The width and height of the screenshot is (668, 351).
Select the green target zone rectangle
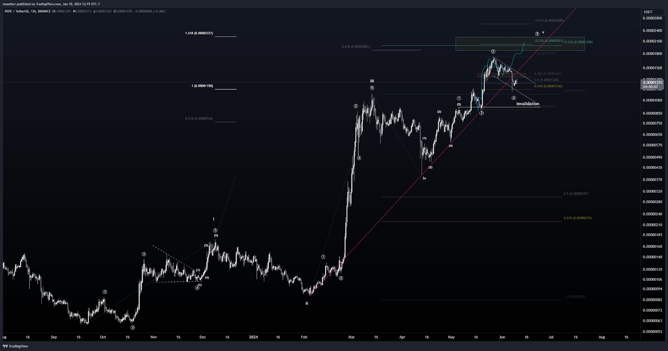(x=520, y=44)
